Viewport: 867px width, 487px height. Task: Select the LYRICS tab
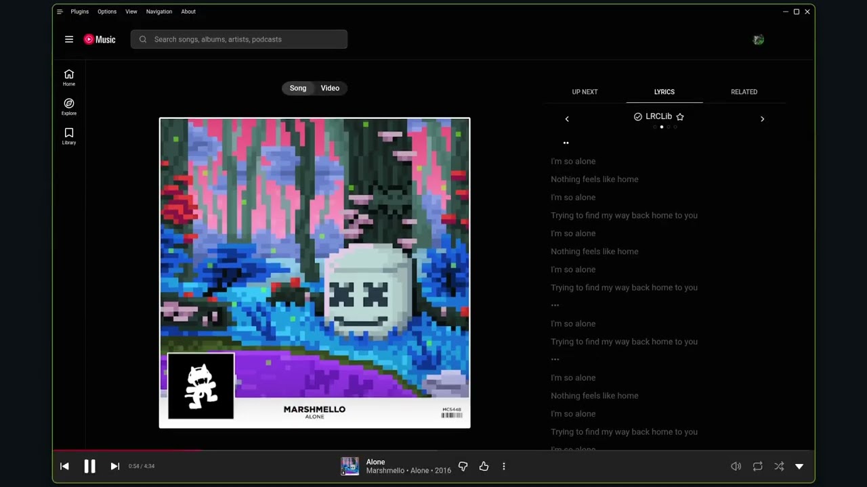click(664, 92)
